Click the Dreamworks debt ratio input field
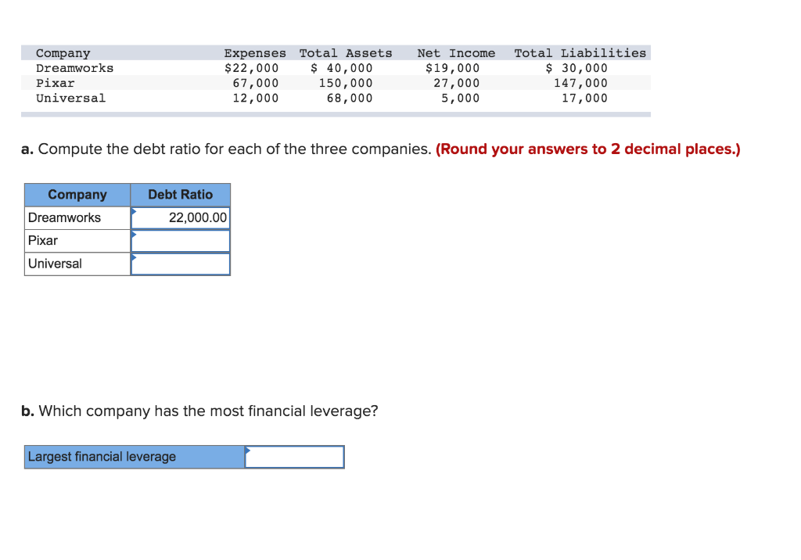 click(x=181, y=217)
